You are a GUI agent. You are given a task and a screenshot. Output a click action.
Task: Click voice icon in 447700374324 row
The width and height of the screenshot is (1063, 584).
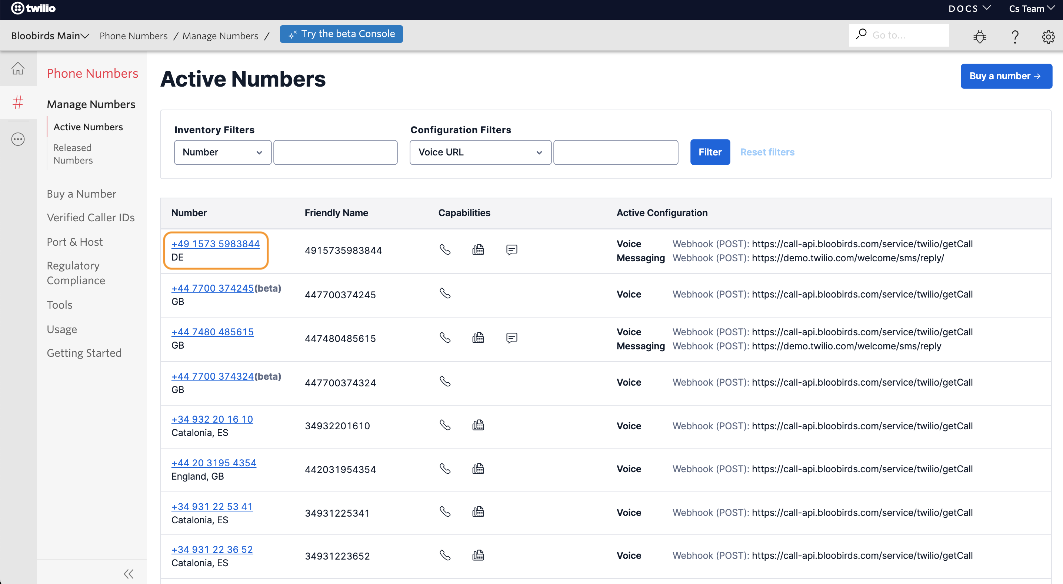(445, 381)
